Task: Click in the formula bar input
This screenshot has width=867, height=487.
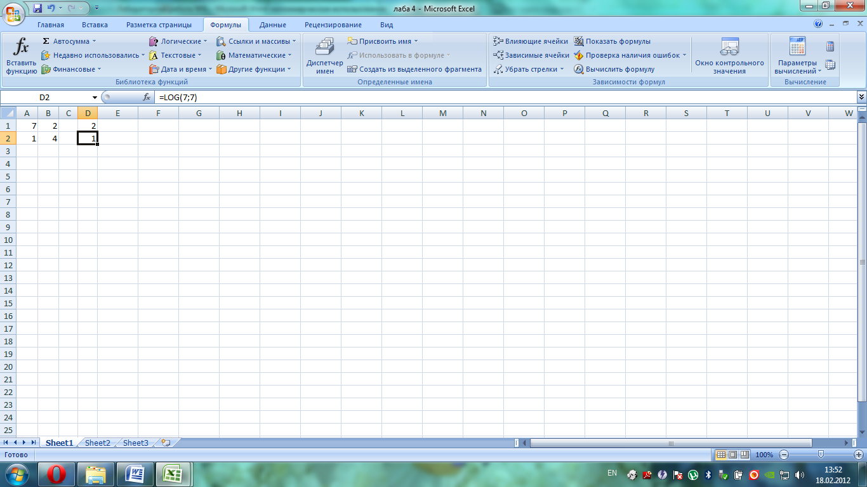Action: tap(505, 98)
